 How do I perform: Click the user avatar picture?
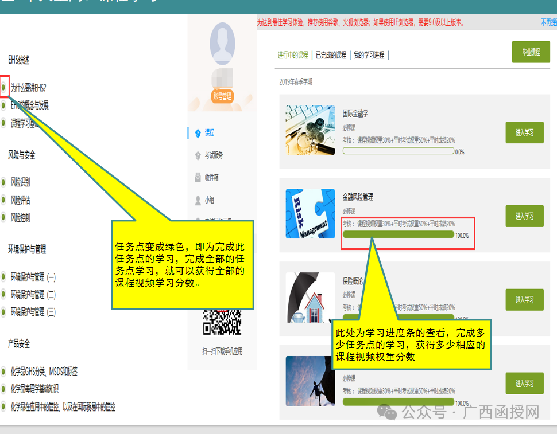(x=222, y=44)
